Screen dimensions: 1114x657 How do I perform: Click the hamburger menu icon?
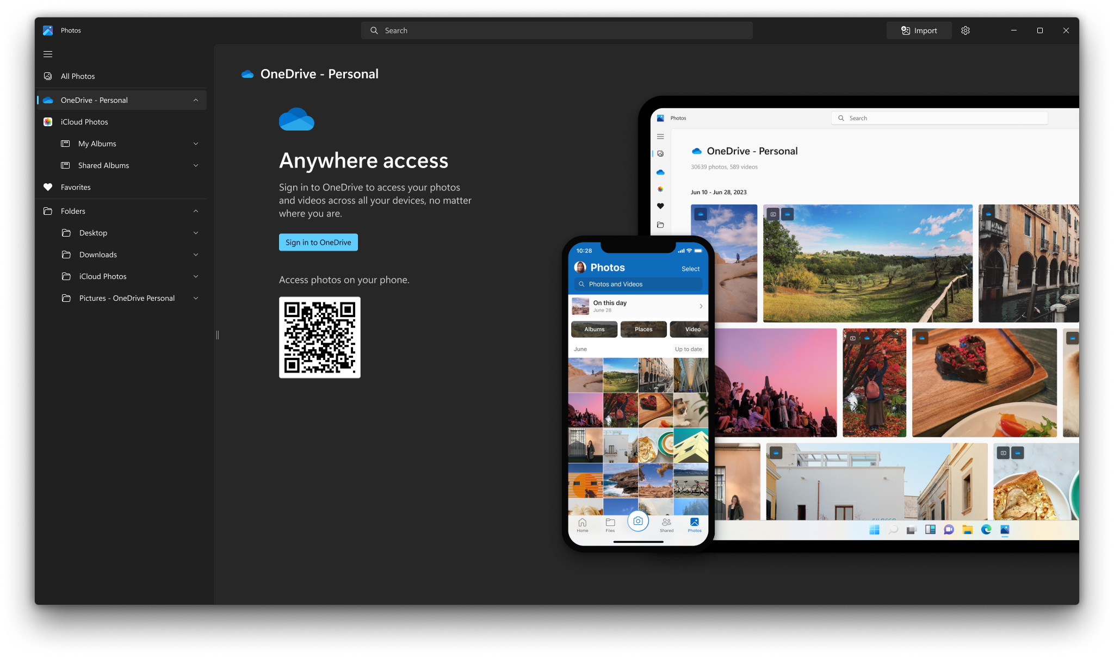point(48,53)
